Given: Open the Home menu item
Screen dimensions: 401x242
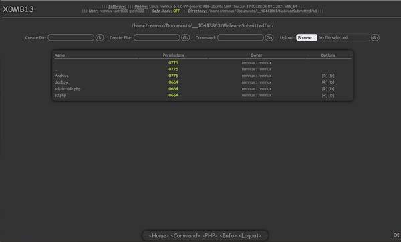Looking at the screenshot, I should click(x=159, y=235).
